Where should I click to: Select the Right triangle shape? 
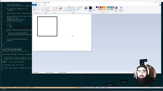point(64,9)
